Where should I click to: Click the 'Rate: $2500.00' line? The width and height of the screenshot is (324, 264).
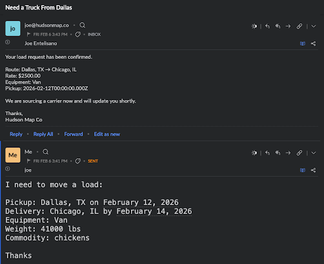tap(23, 76)
